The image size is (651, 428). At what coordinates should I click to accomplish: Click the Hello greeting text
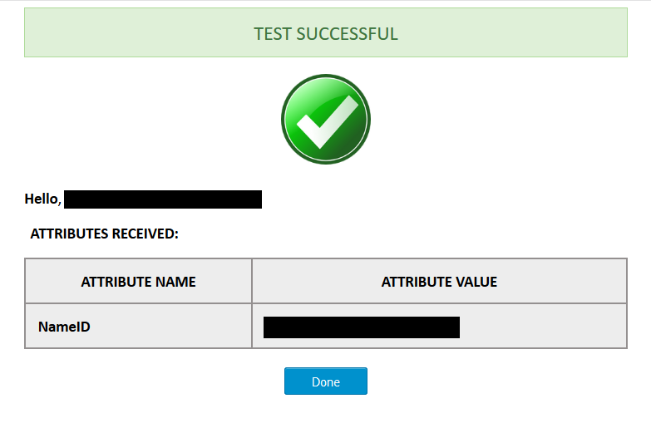point(42,199)
